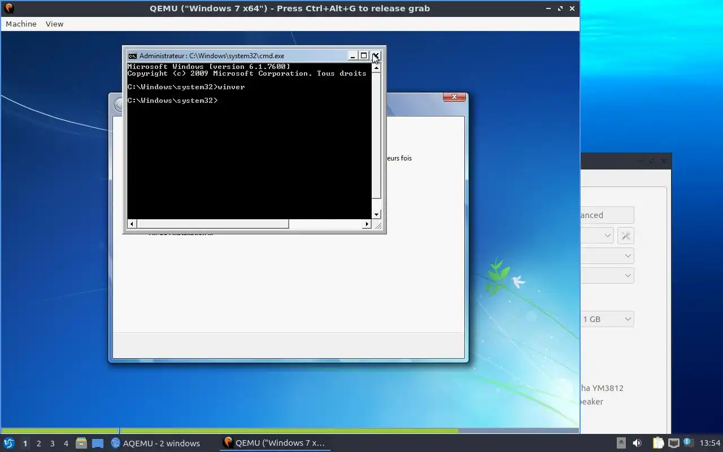Click the 'winver' command line text
The image size is (723, 452).
pos(231,87)
